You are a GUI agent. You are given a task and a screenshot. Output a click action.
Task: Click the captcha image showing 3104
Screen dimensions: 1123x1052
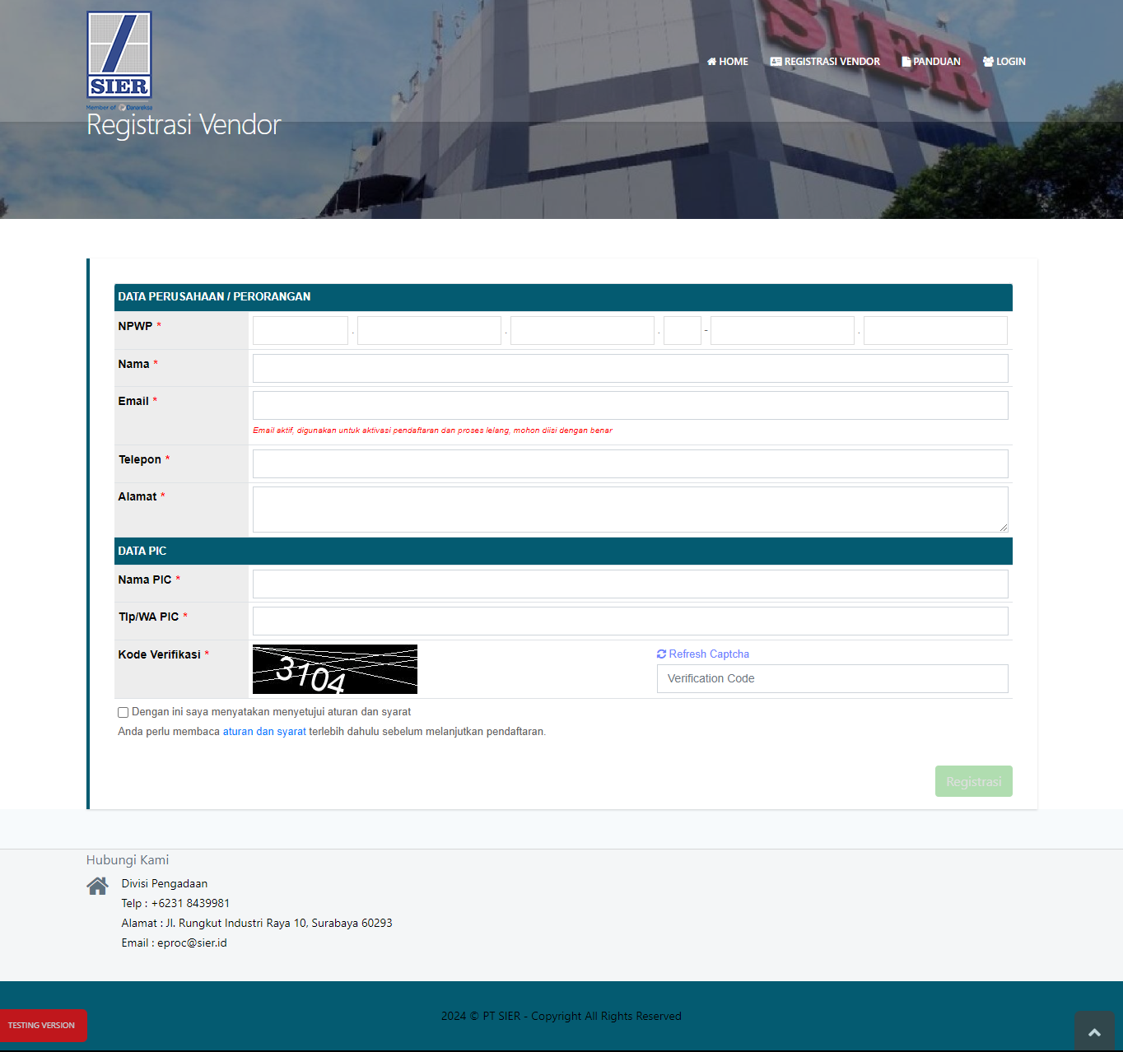pyautogui.click(x=335, y=669)
